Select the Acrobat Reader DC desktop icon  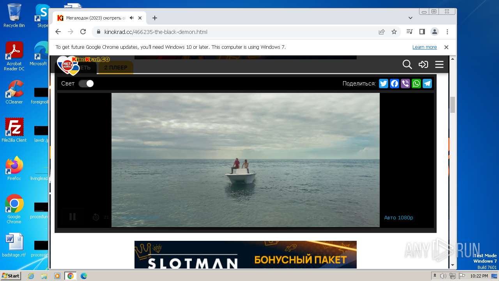coord(14,57)
